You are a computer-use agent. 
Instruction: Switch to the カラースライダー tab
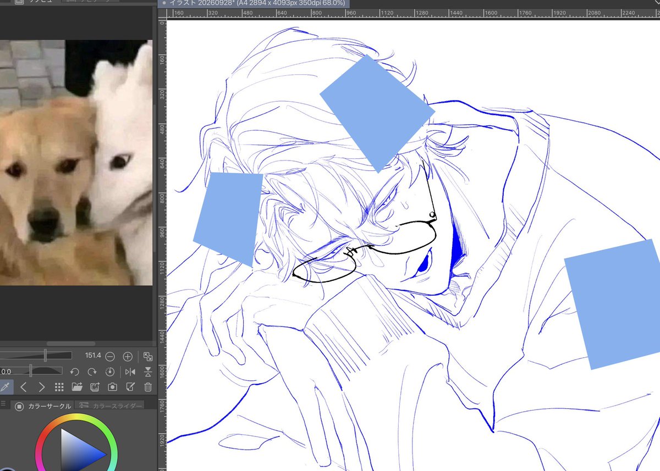(x=111, y=406)
